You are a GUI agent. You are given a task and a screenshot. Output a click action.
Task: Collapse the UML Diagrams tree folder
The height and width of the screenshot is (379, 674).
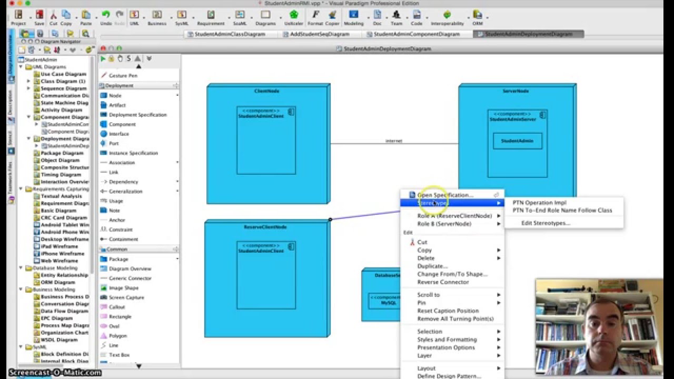(x=21, y=67)
